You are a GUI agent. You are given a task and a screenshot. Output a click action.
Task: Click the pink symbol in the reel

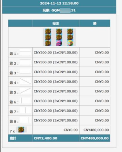[x=59, y=43]
